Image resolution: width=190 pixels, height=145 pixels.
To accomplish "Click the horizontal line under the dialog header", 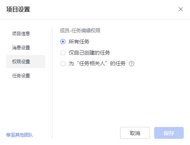I will tap(95, 19).
